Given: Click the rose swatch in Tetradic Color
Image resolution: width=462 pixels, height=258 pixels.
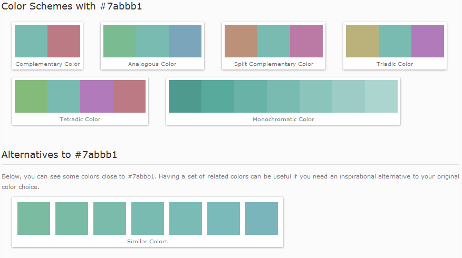Looking at the screenshot, I should coord(129,96).
